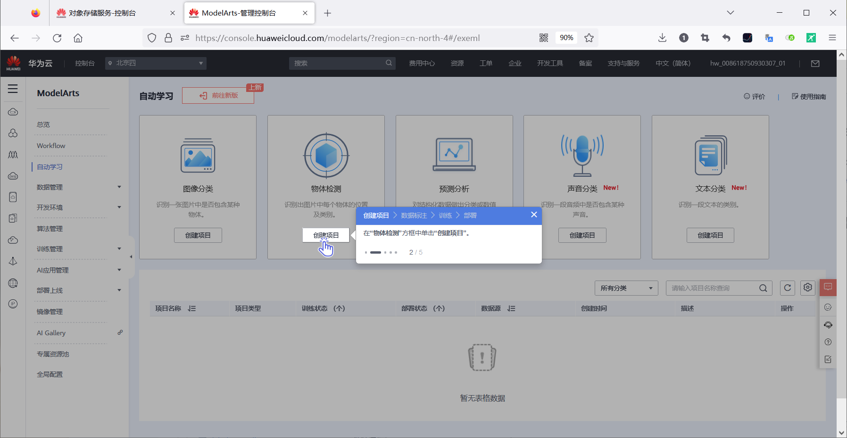Click the 控制台 link in the header
The width and height of the screenshot is (847, 438).
85,63
